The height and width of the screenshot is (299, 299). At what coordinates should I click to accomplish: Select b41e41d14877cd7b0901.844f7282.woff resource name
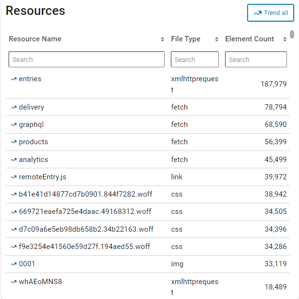click(x=85, y=194)
